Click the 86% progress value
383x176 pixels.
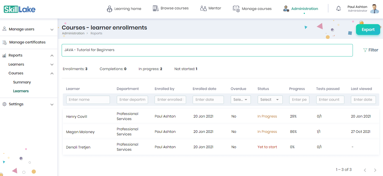pos(294,132)
